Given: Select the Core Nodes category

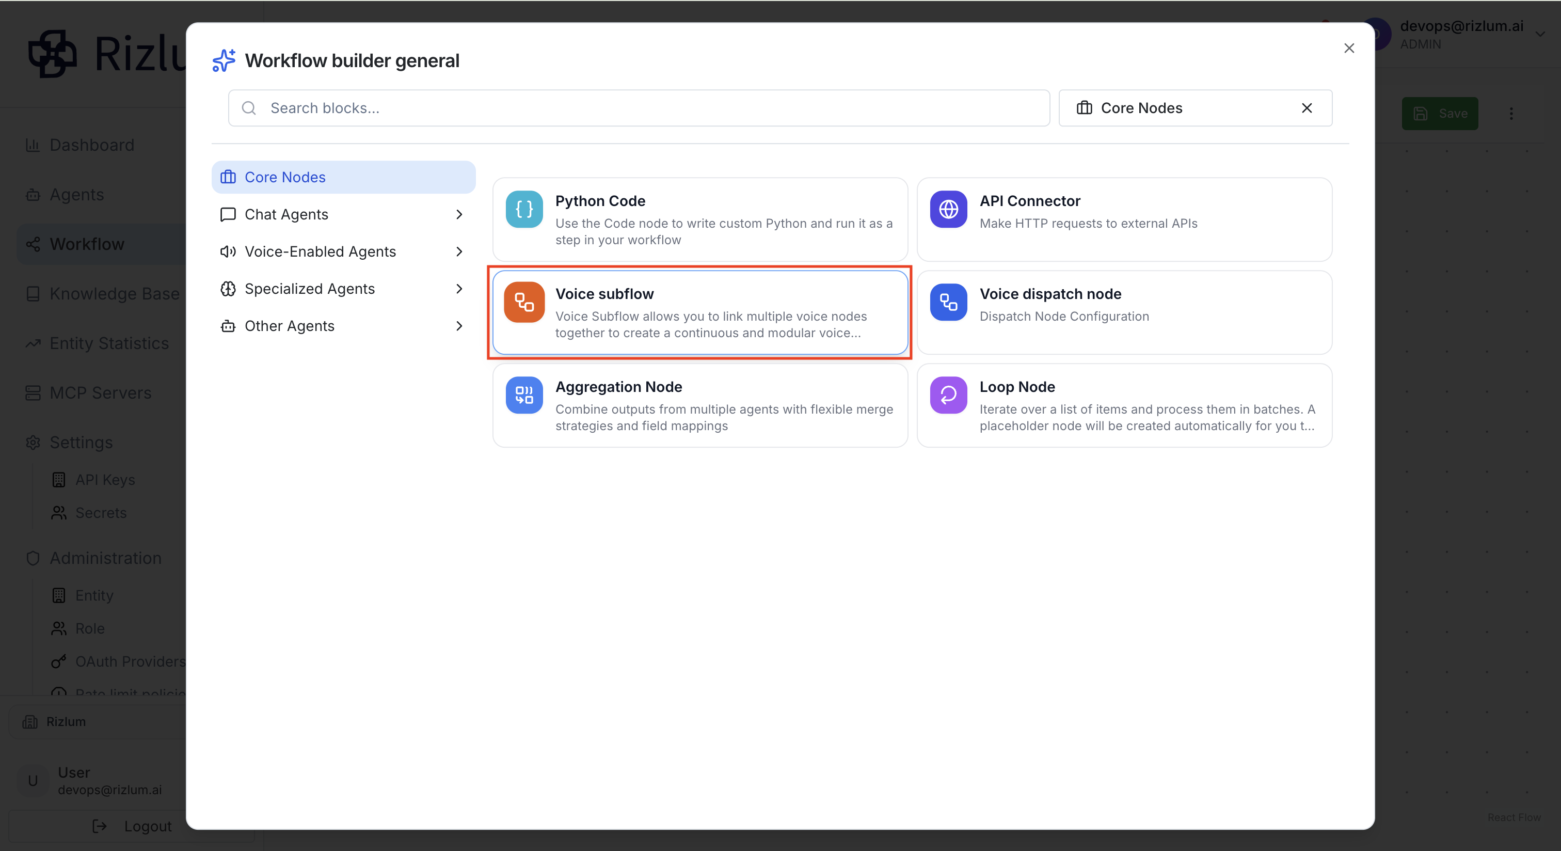Looking at the screenshot, I should tap(343, 177).
